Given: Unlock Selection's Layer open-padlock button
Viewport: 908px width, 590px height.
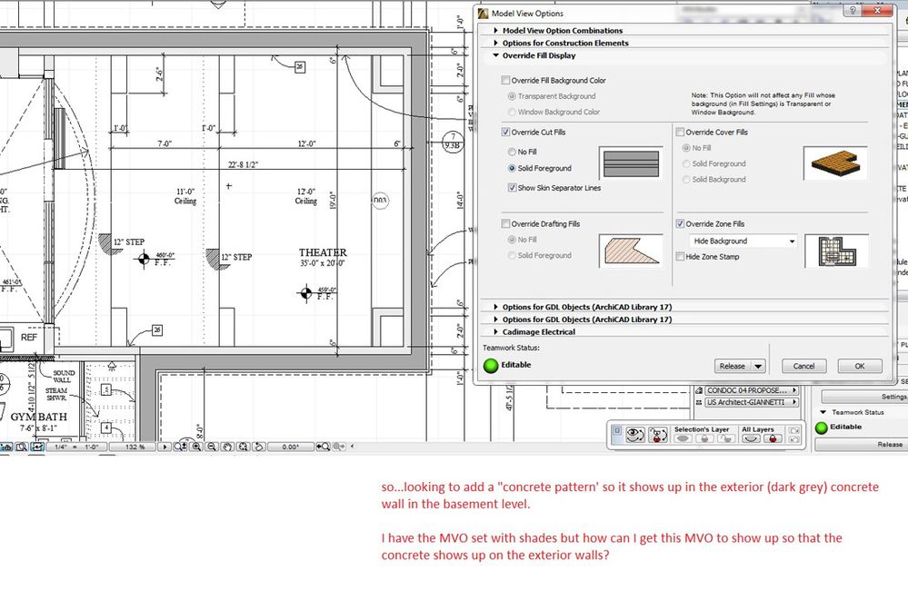Looking at the screenshot, I should pos(725,438).
